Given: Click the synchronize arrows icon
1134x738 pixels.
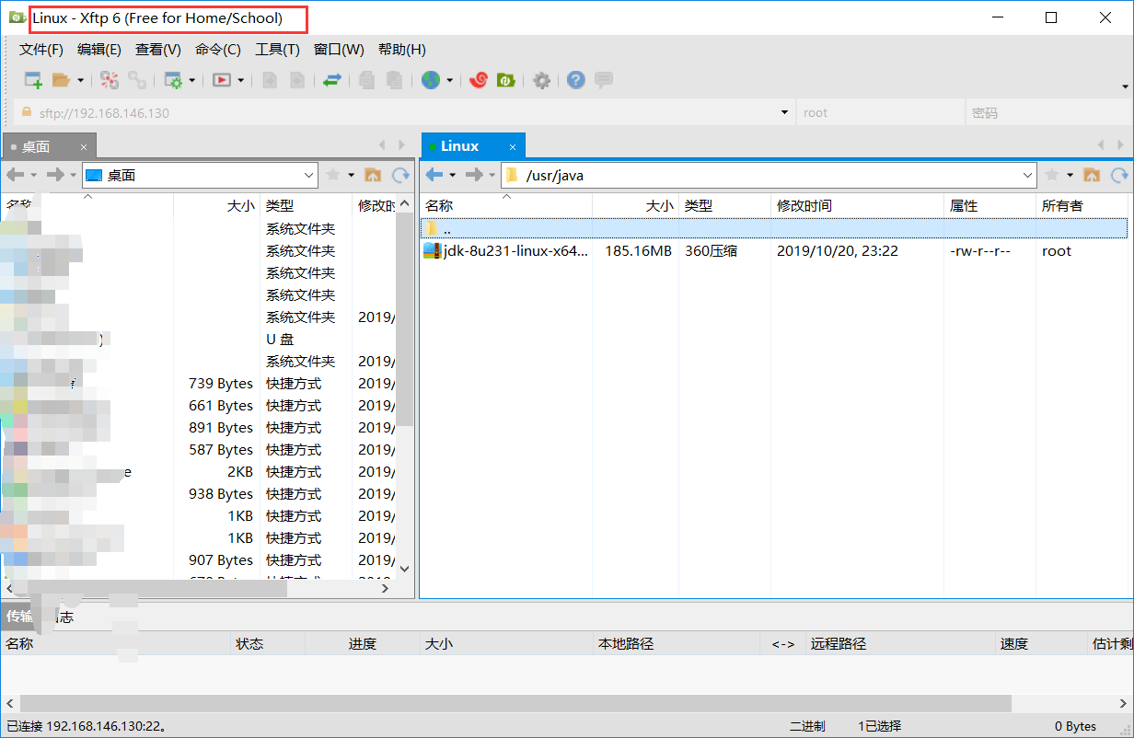Looking at the screenshot, I should [332, 80].
